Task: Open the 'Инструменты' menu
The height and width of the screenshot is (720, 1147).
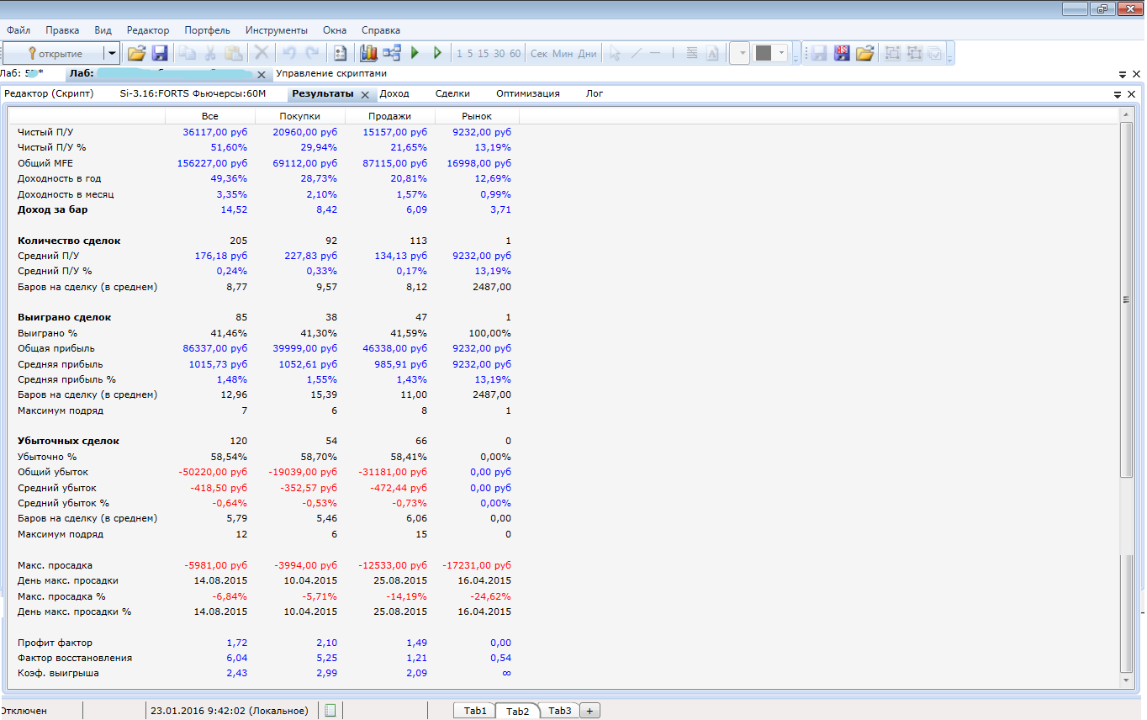Action: point(277,30)
